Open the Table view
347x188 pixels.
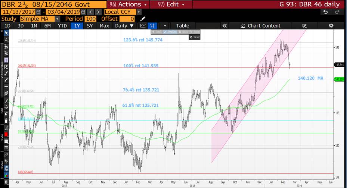[183, 26]
